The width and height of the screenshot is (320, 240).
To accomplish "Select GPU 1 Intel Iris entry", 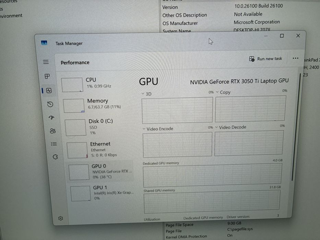I will click(102, 193).
